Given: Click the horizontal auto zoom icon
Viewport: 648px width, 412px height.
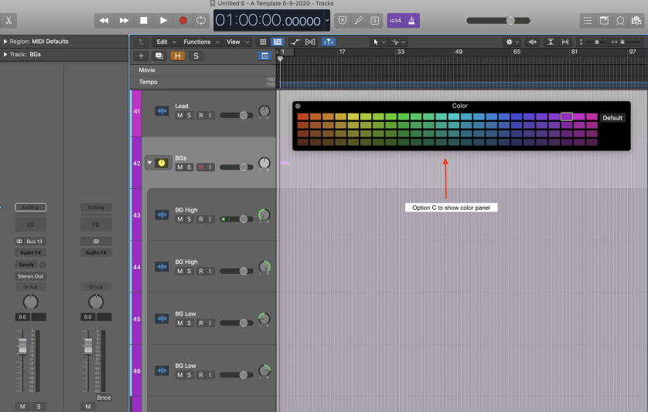Looking at the screenshot, I should point(565,42).
